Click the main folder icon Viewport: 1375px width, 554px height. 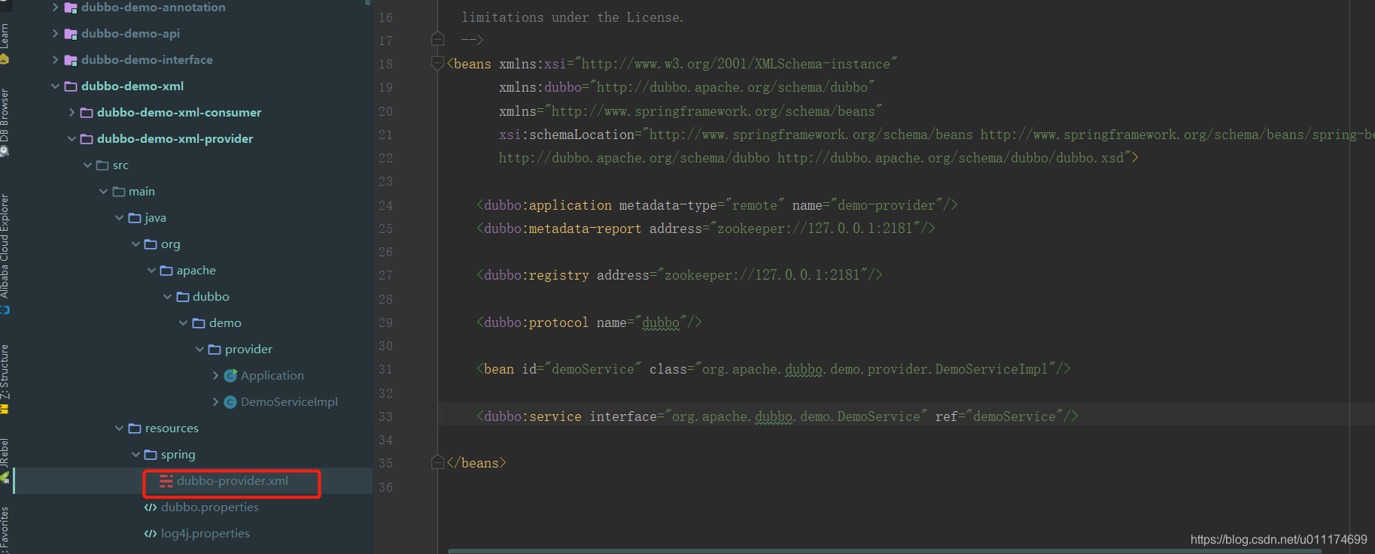pos(119,192)
